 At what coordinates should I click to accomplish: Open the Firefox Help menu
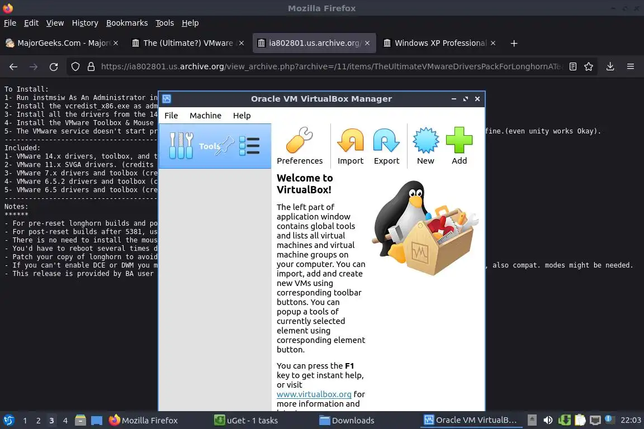tap(190, 23)
